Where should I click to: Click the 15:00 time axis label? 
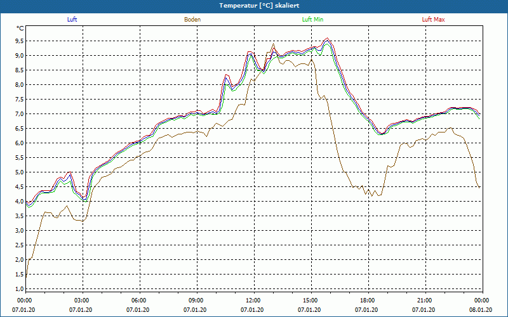[x=311, y=301]
